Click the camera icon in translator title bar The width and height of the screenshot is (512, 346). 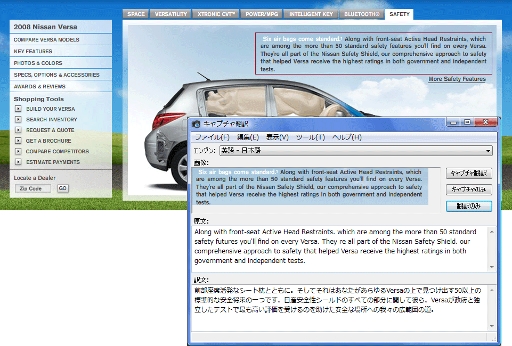197,124
